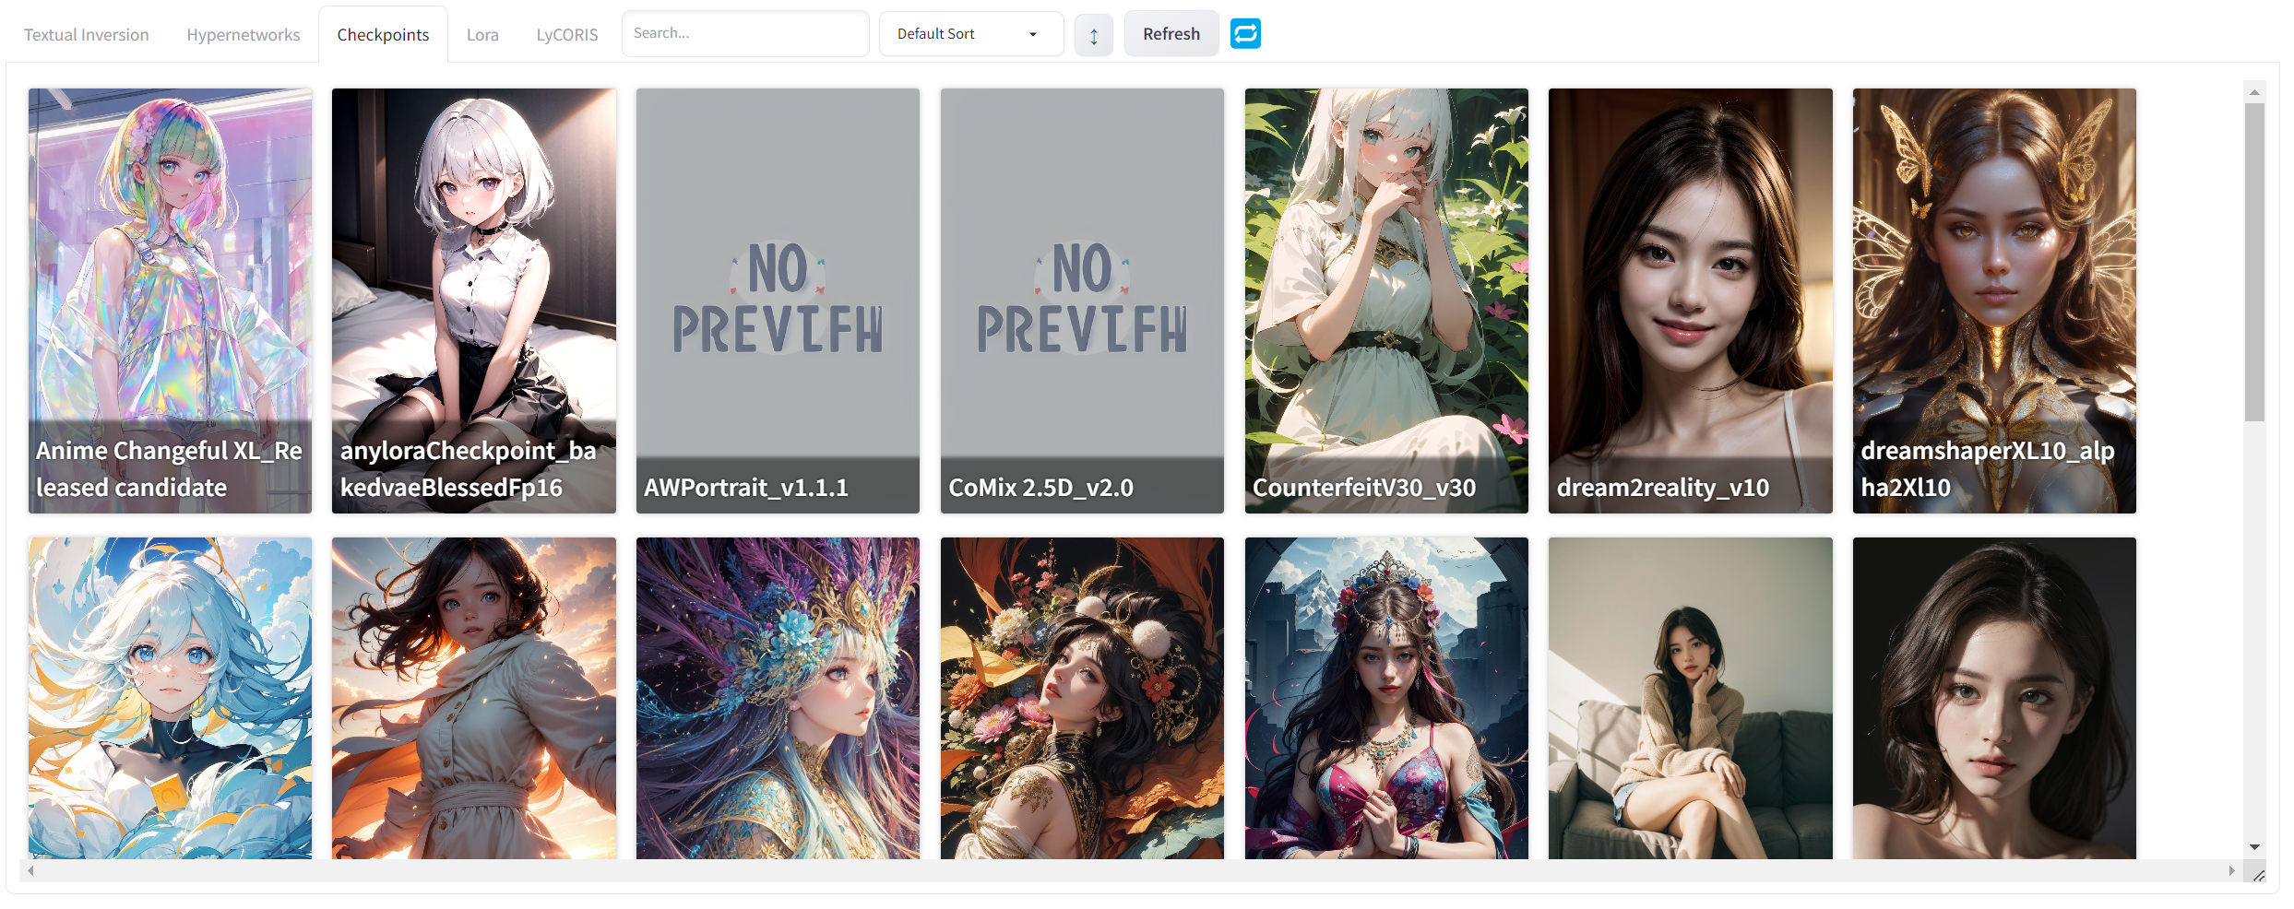Image resolution: width=2294 pixels, height=909 pixels.
Task: Select the flower-crowned woman with mountains thumbnail
Action: pos(1386,698)
